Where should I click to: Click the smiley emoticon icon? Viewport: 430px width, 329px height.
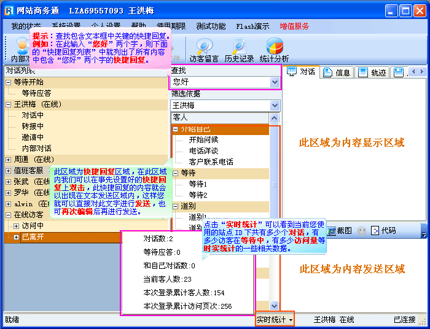point(362,231)
